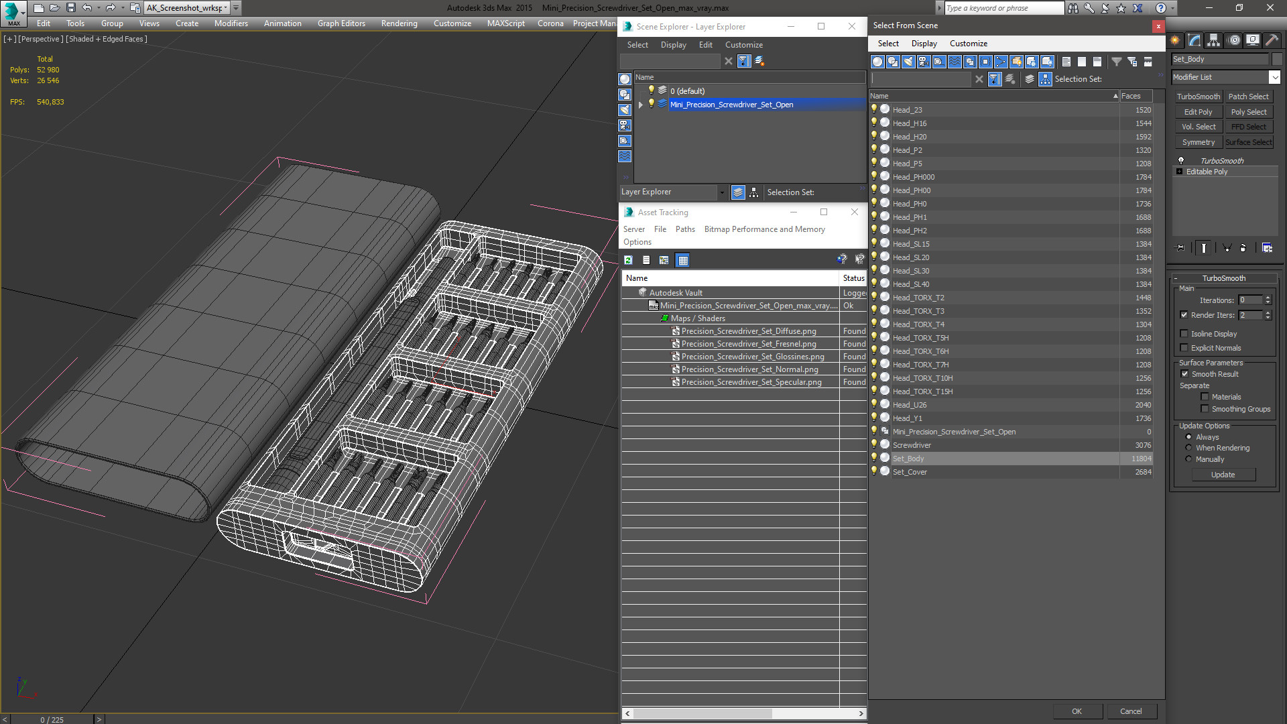Open the Display command panel tab
The width and height of the screenshot is (1287, 724).
tap(1252, 40)
